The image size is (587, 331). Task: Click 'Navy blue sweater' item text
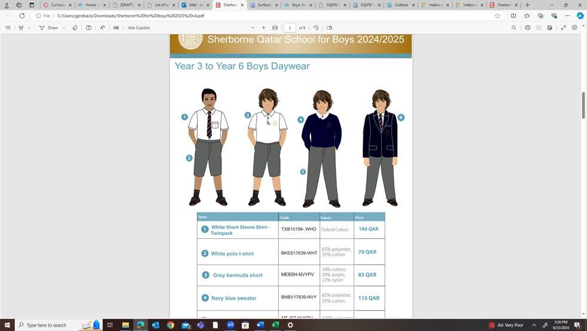tap(233, 298)
